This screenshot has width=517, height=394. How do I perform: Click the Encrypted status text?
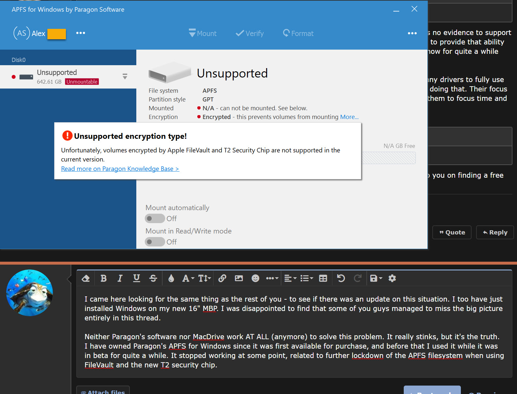click(216, 117)
